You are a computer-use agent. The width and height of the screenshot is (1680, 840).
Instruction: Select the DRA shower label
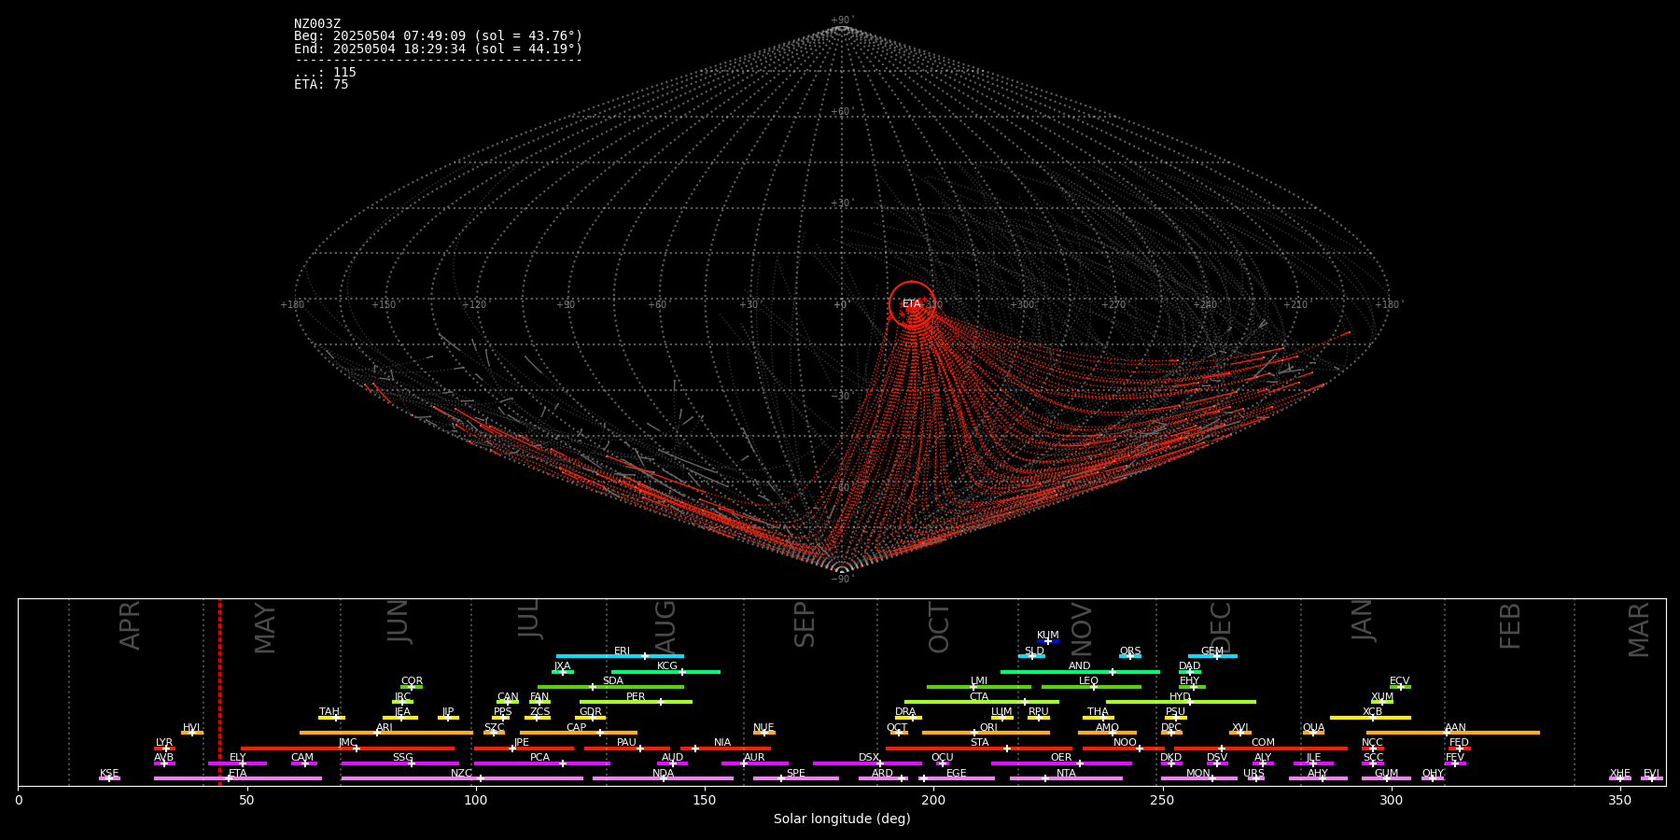[905, 712]
